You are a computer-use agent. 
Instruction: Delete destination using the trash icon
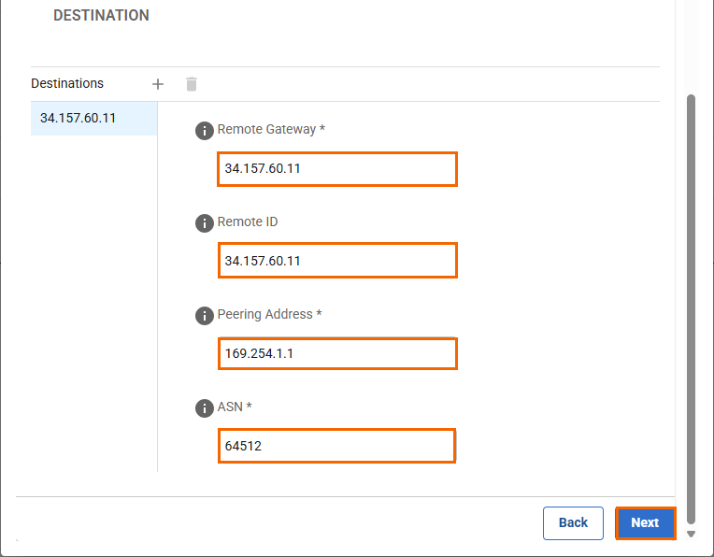coord(192,84)
